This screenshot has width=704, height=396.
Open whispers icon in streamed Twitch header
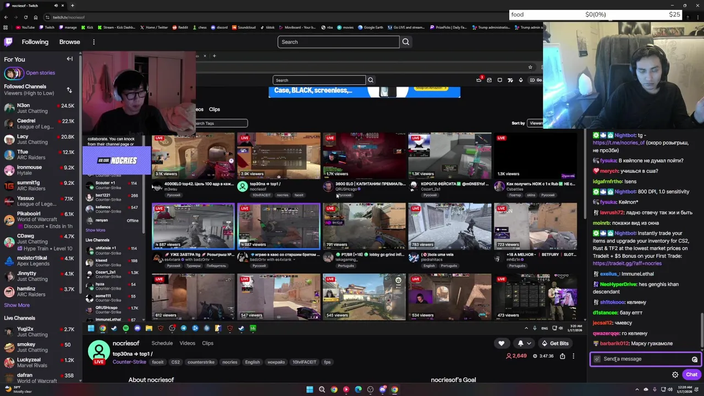coord(499,80)
